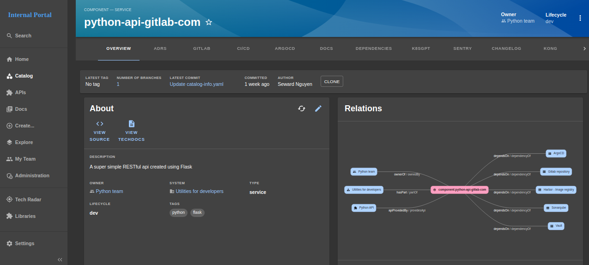Open Search in the sidebar

23,36
